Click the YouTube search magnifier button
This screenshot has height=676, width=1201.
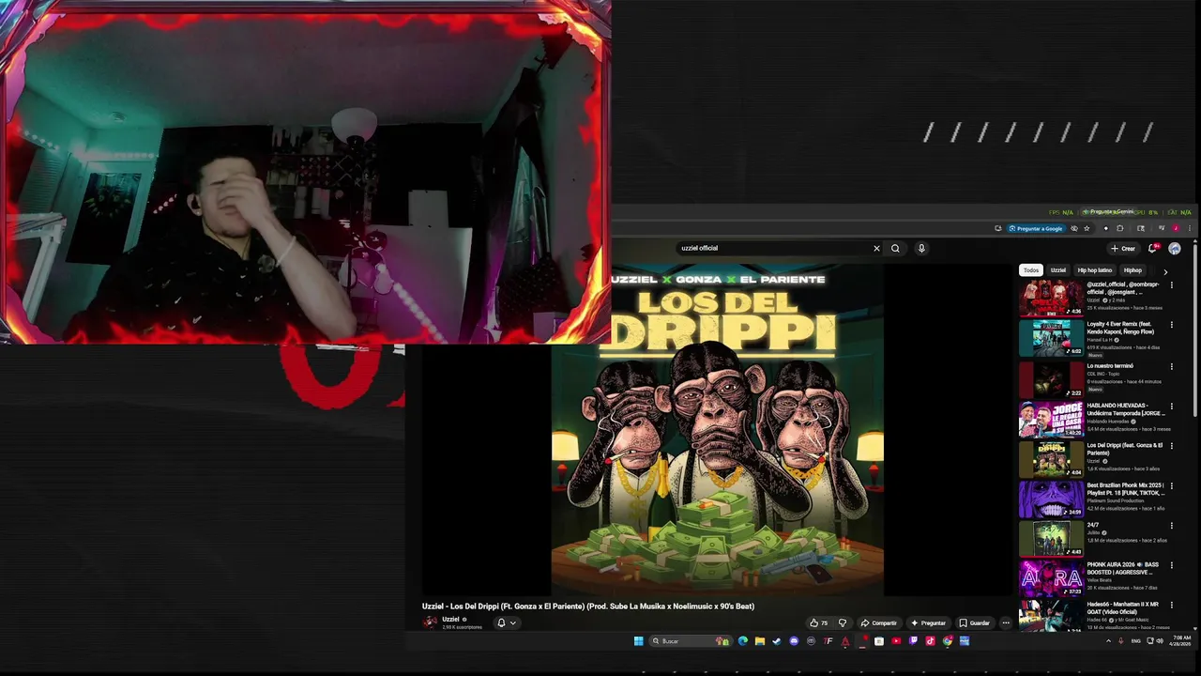coord(895,248)
